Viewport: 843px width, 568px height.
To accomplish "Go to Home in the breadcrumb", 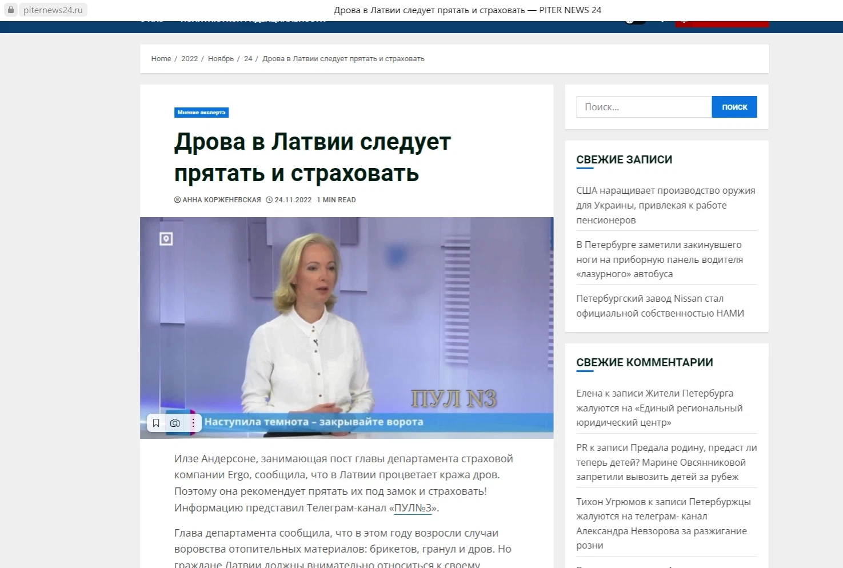I will click(x=161, y=59).
